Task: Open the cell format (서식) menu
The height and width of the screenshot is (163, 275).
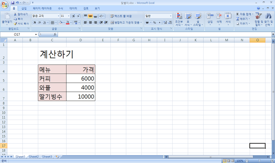Action: pyautogui.click(x=228, y=19)
